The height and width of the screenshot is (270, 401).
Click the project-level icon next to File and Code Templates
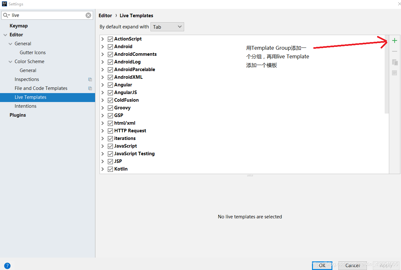click(90, 88)
